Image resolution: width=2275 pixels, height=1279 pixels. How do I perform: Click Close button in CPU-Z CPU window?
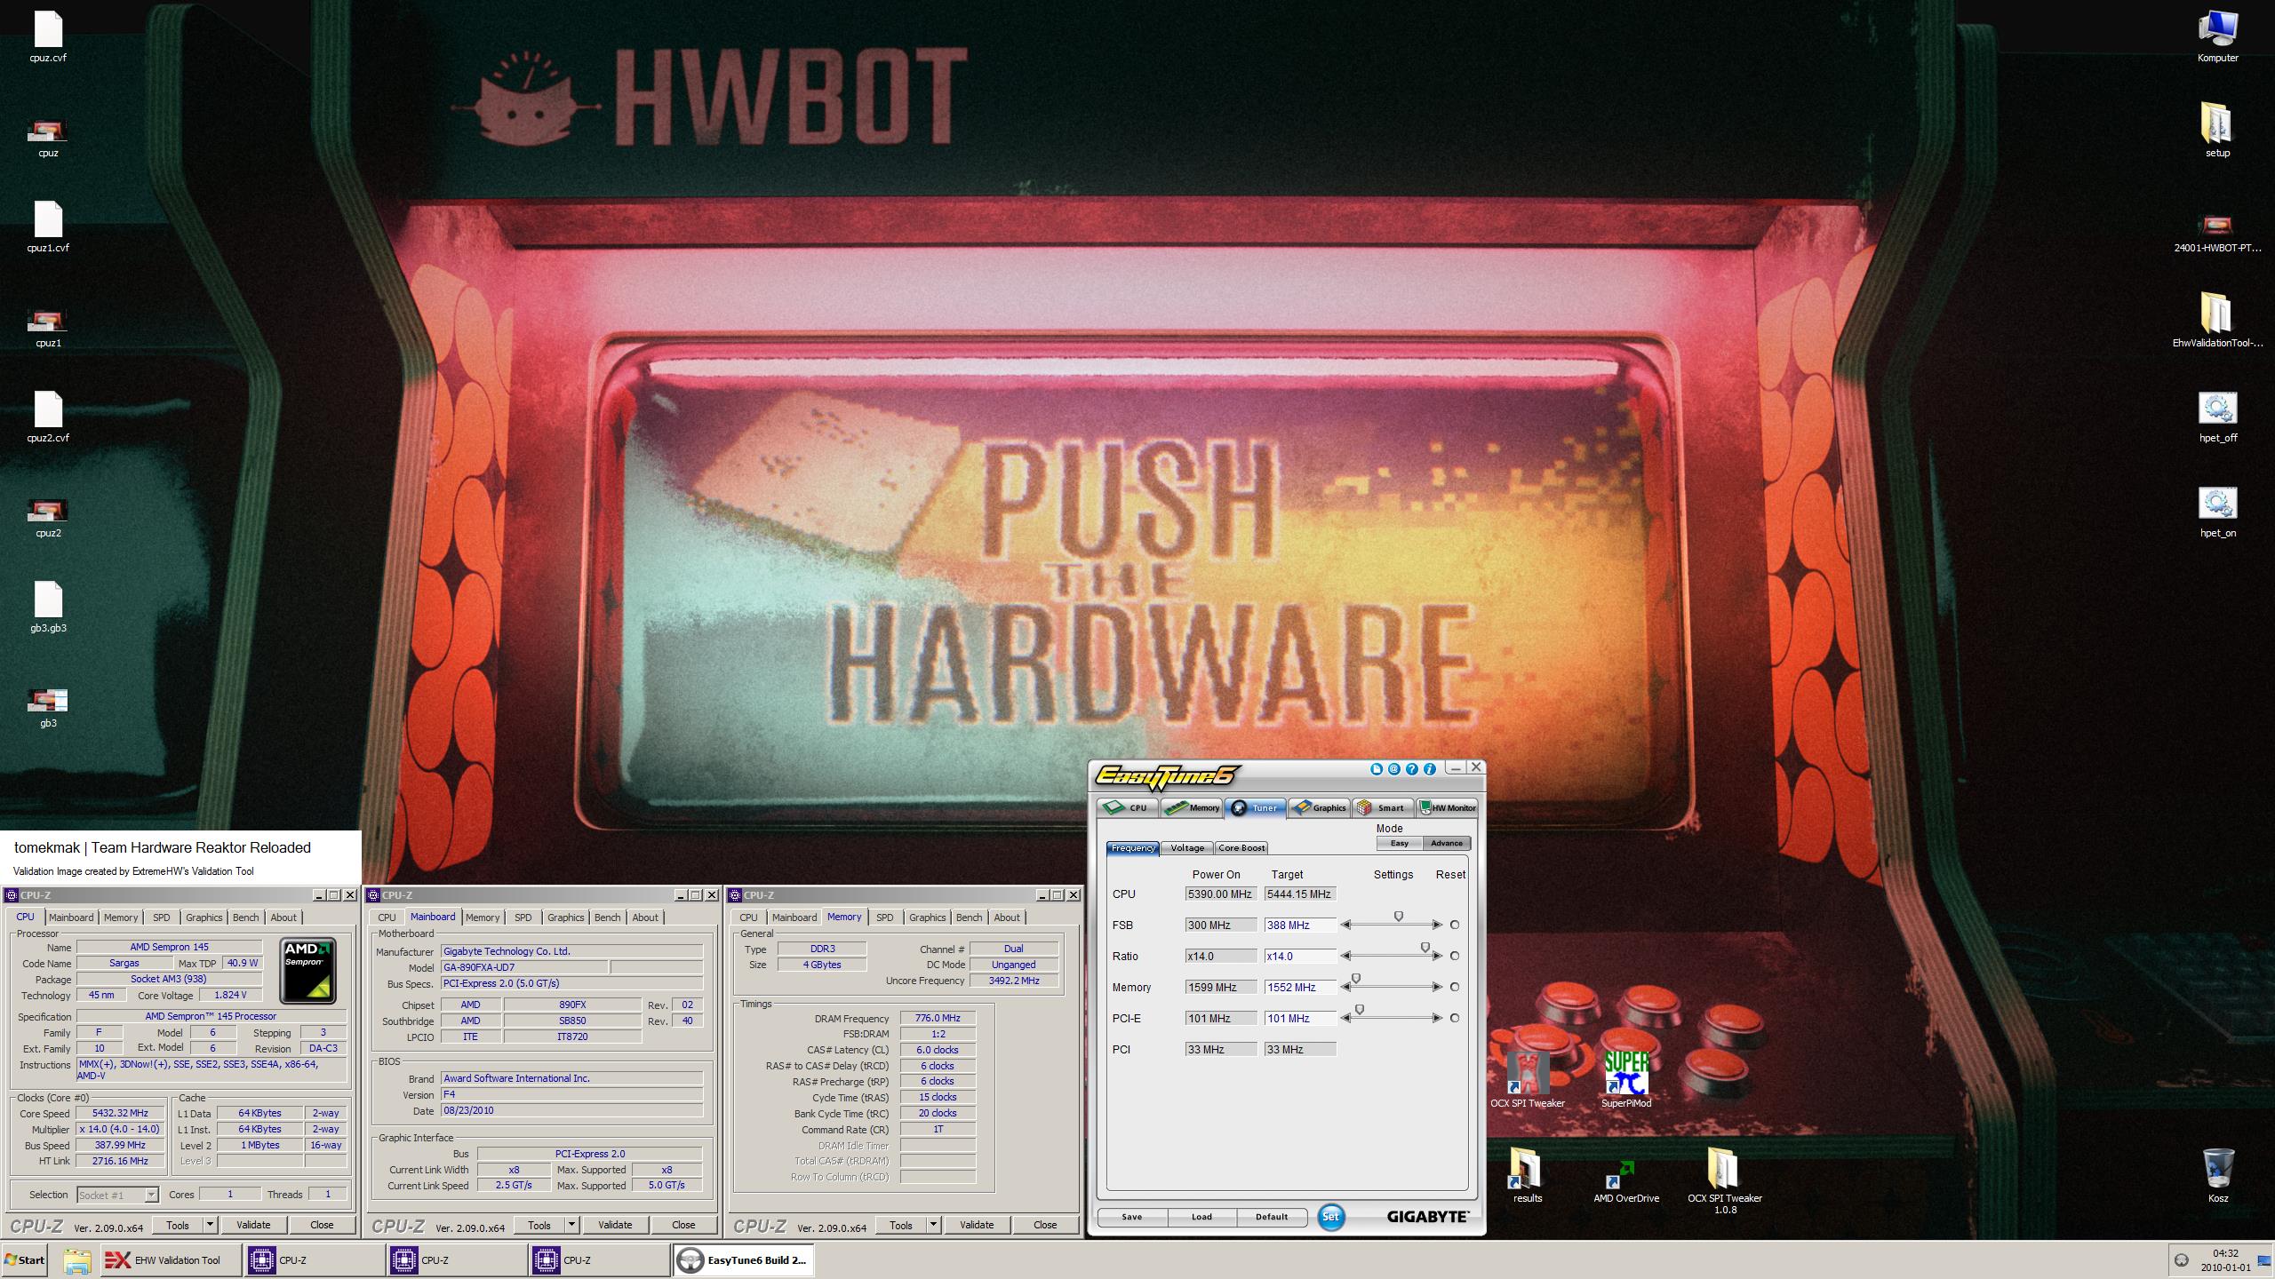point(322,1225)
